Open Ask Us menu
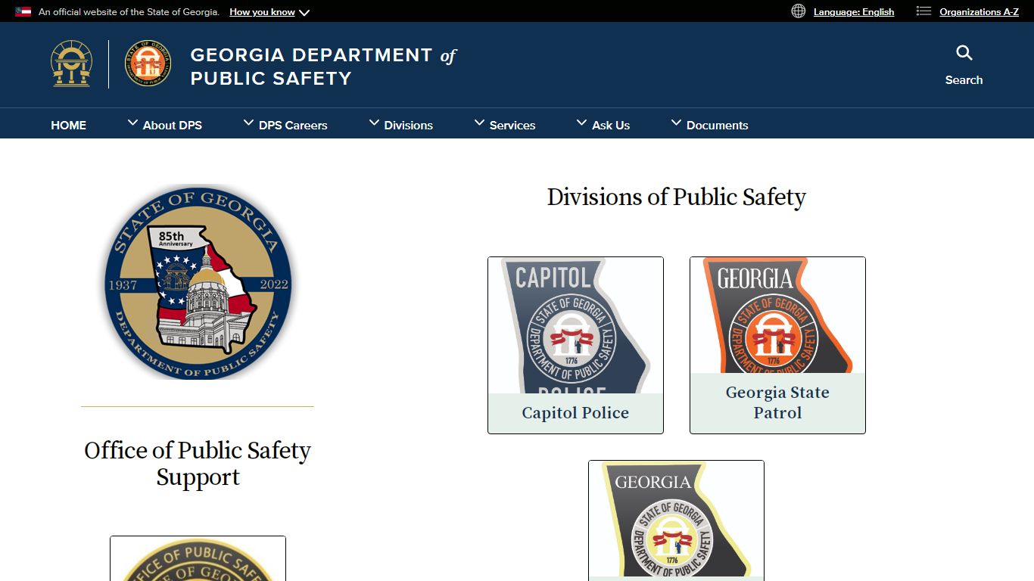Image resolution: width=1034 pixels, height=581 pixels. (x=611, y=125)
